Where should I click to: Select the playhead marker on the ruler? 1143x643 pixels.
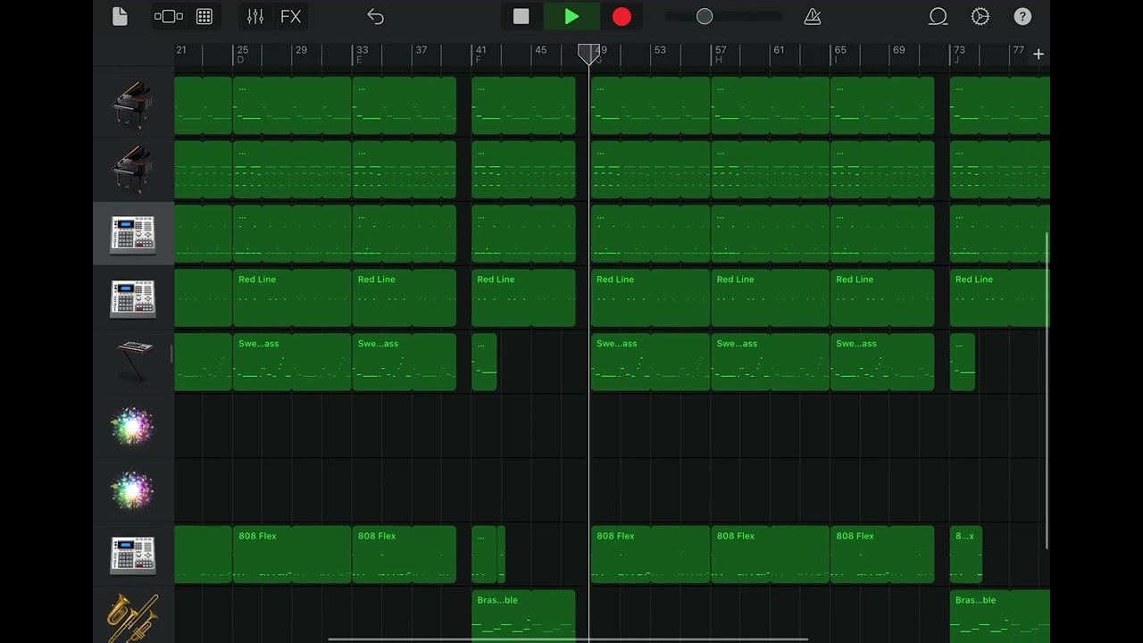588,54
